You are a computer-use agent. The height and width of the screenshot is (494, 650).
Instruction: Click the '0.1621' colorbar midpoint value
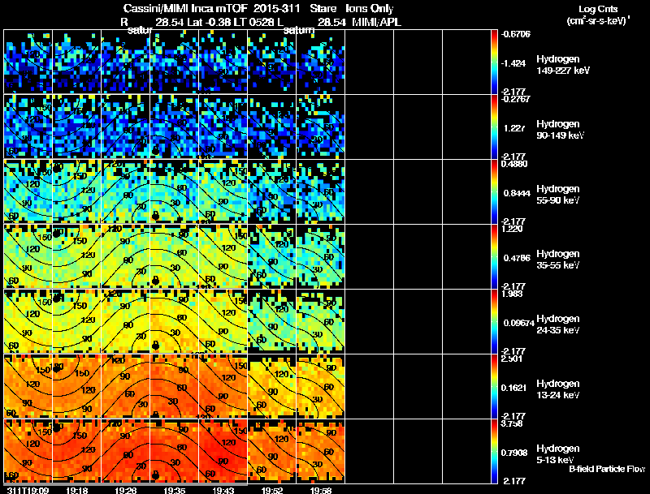click(515, 388)
